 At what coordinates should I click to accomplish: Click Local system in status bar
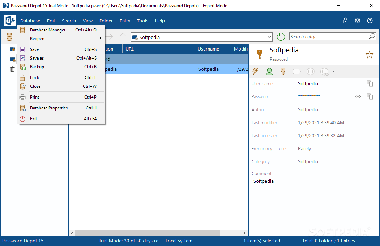click(179, 241)
